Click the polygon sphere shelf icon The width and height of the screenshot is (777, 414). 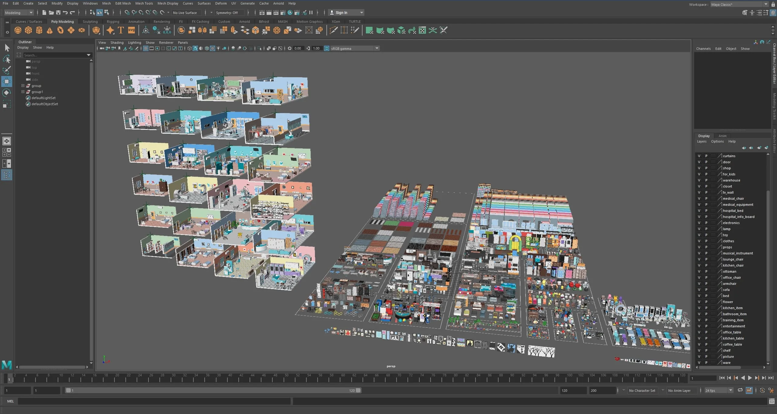click(18, 30)
